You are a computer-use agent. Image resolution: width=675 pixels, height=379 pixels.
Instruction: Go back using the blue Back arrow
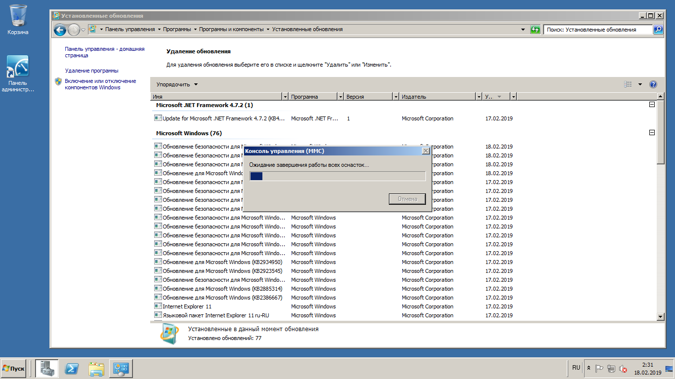coord(60,30)
